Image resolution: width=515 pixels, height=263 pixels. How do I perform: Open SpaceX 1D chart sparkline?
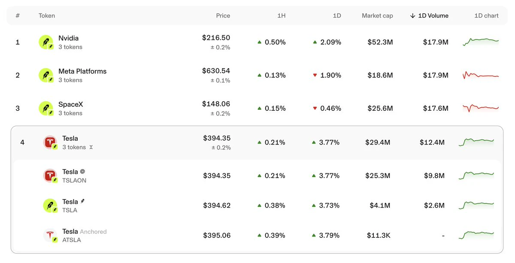pos(481,108)
